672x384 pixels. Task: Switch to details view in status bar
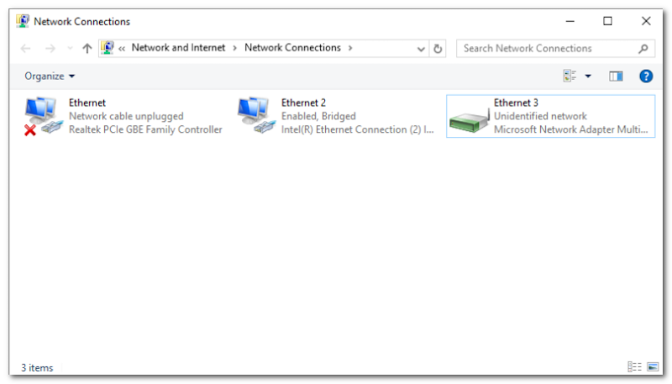(x=634, y=367)
